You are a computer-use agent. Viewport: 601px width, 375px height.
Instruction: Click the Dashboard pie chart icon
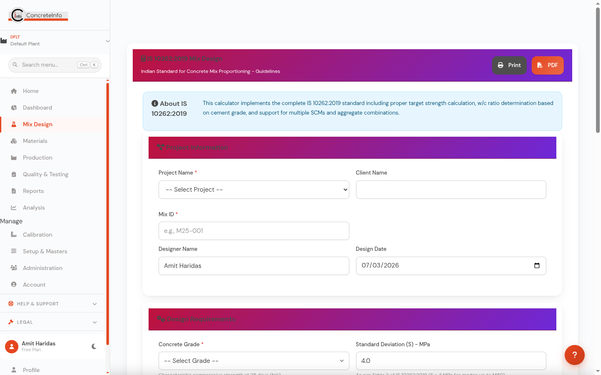14,107
